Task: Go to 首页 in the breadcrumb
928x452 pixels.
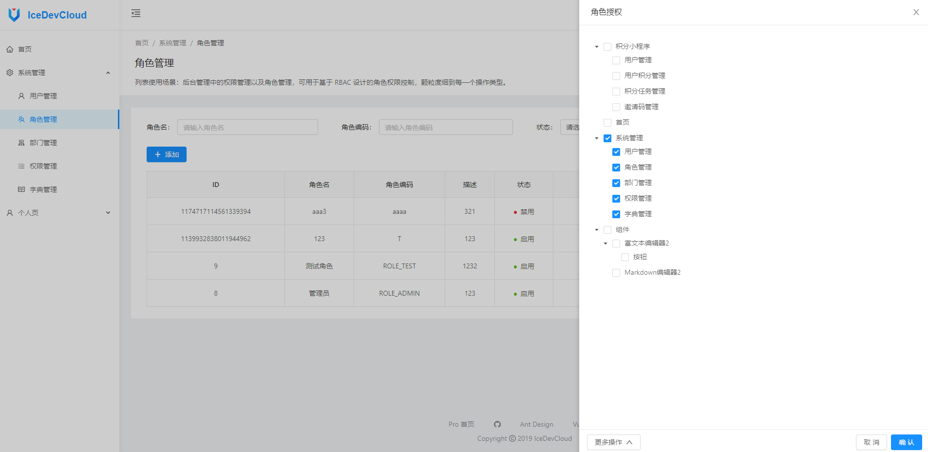Action: (142, 43)
